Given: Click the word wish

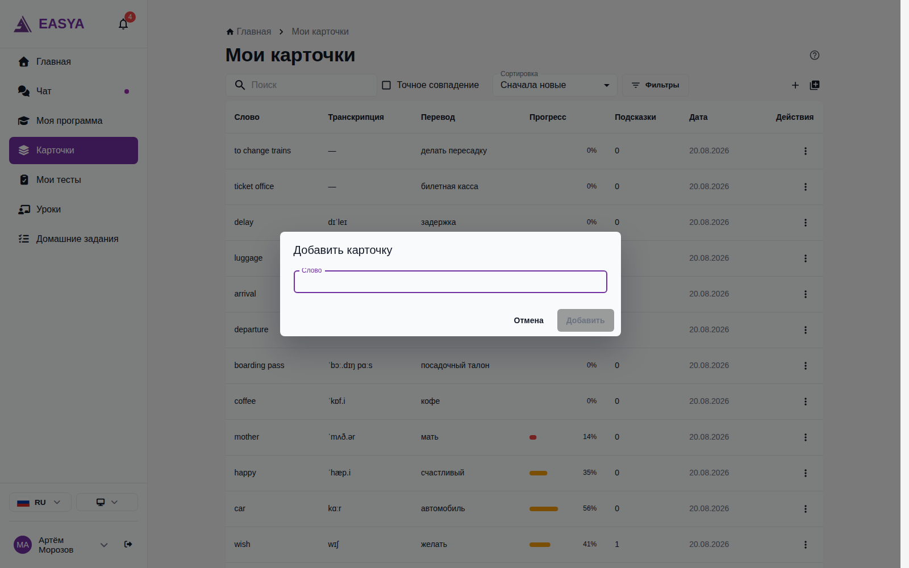Looking at the screenshot, I should point(242,544).
